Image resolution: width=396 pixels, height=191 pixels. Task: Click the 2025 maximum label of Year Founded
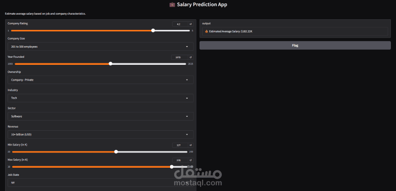pyautogui.click(x=190, y=64)
